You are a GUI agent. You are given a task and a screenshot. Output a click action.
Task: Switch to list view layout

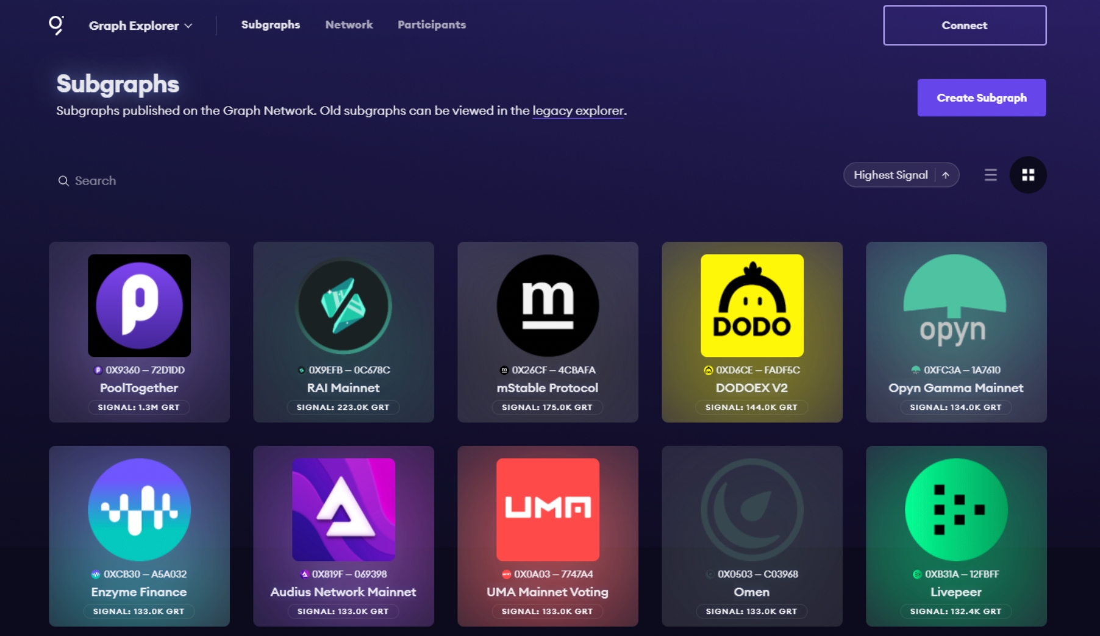point(990,175)
